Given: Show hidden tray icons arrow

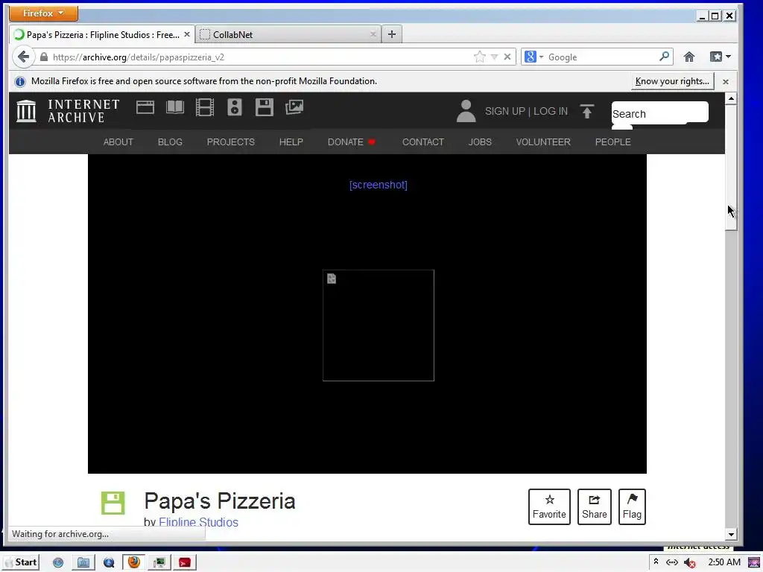Looking at the screenshot, I should tap(656, 562).
